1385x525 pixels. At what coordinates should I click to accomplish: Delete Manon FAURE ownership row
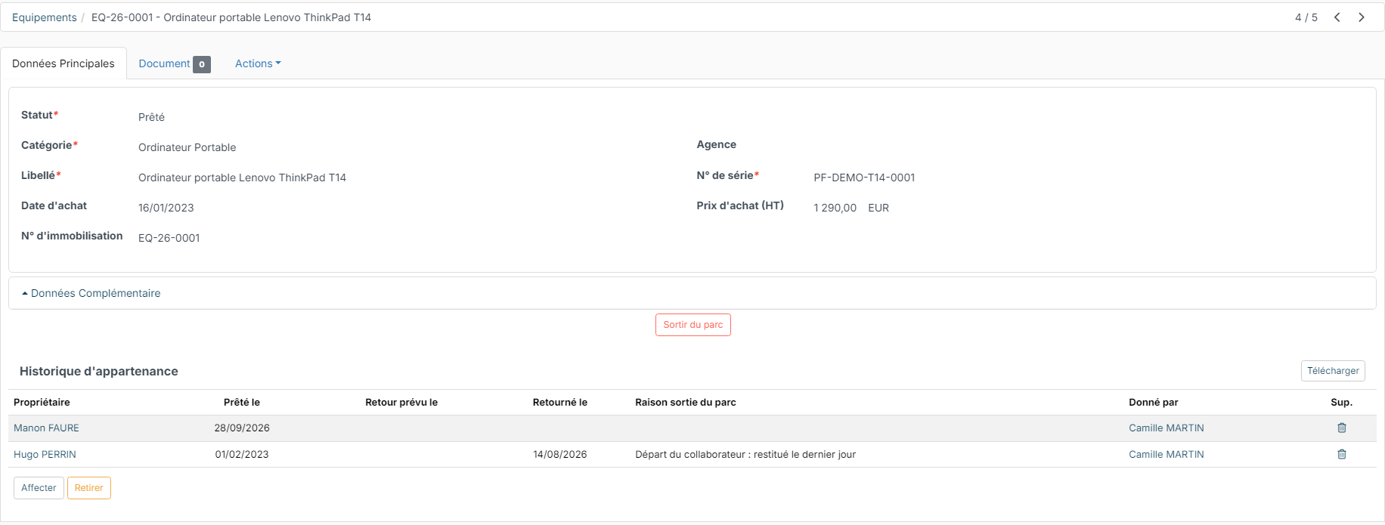click(x=1342, y=428)
